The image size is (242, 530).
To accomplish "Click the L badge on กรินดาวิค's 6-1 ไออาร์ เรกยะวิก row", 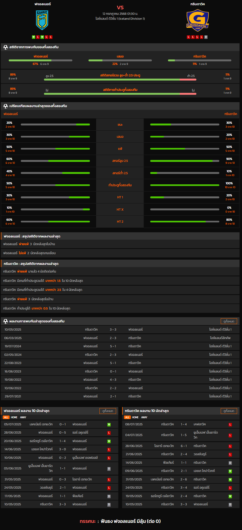I will [230, 446].
